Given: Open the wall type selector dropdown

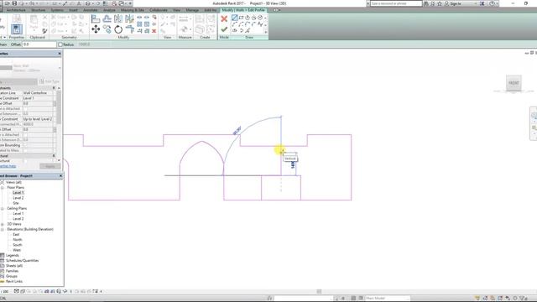Looking at the screenshot, I should pos(60,68).
